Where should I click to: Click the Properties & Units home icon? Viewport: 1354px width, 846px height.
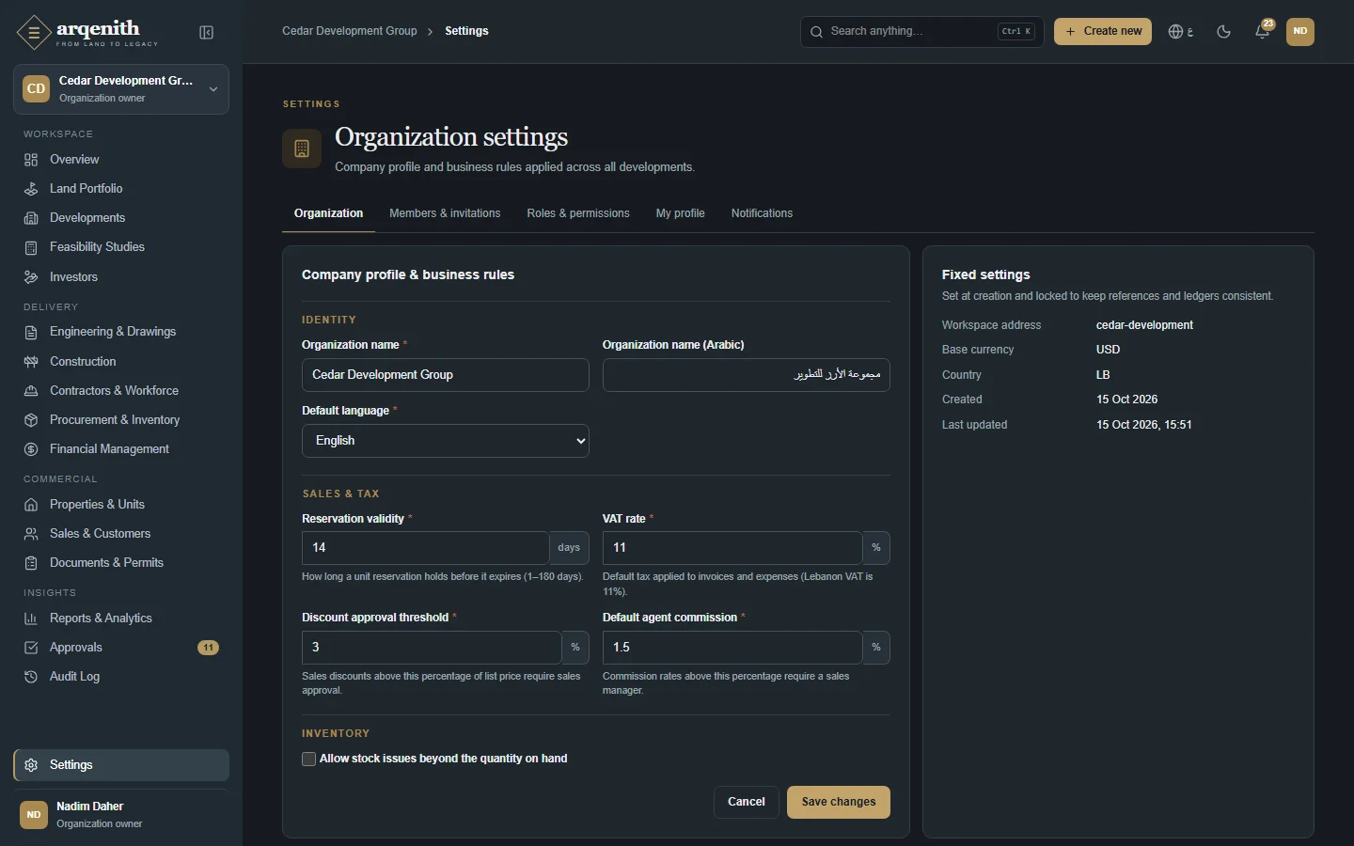coord(31,505)
